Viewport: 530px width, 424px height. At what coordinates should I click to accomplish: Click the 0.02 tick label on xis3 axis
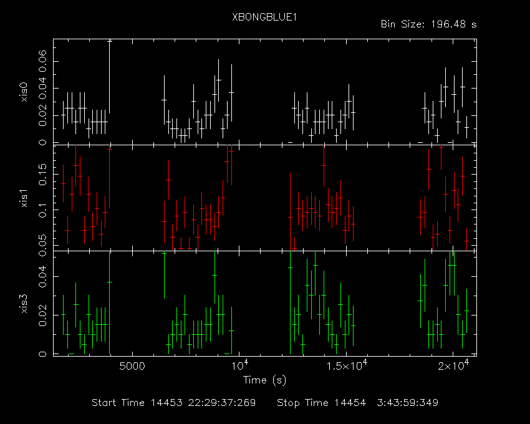[x=43, y=315]
